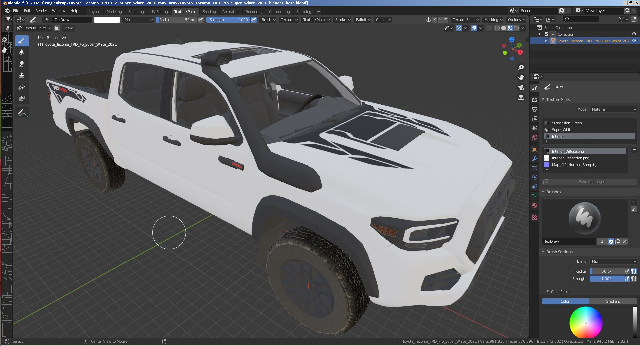The width and height of the screenshot is (640, 346).
Task: Open the Masking dropdown
Action: pyautogui.click(x=493, y=20)
